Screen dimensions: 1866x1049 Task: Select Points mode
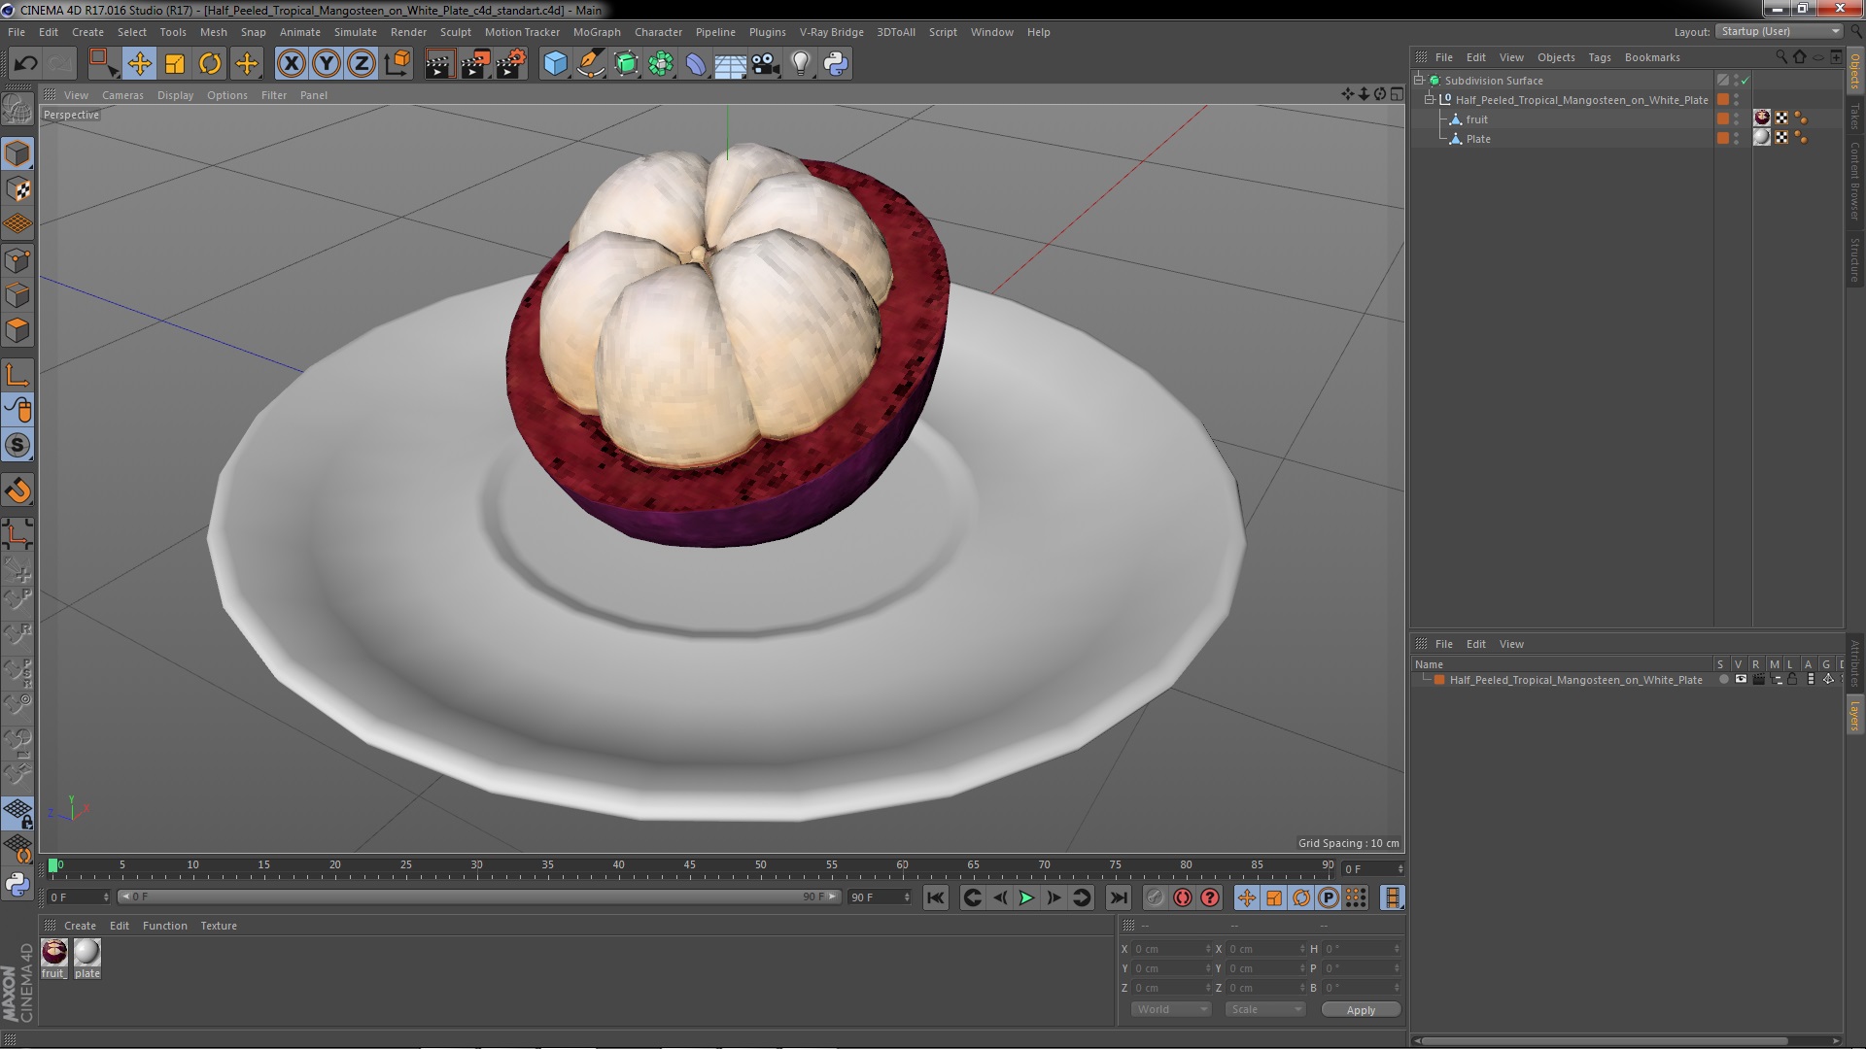click(17, 260)
